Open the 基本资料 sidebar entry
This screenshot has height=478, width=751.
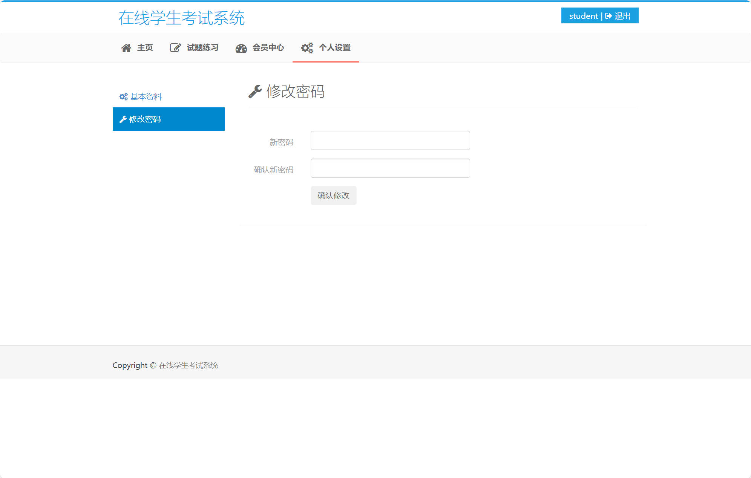(146, 96)
